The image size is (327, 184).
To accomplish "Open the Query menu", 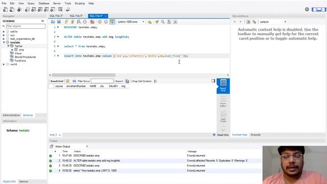I will (x=31, y=4).
